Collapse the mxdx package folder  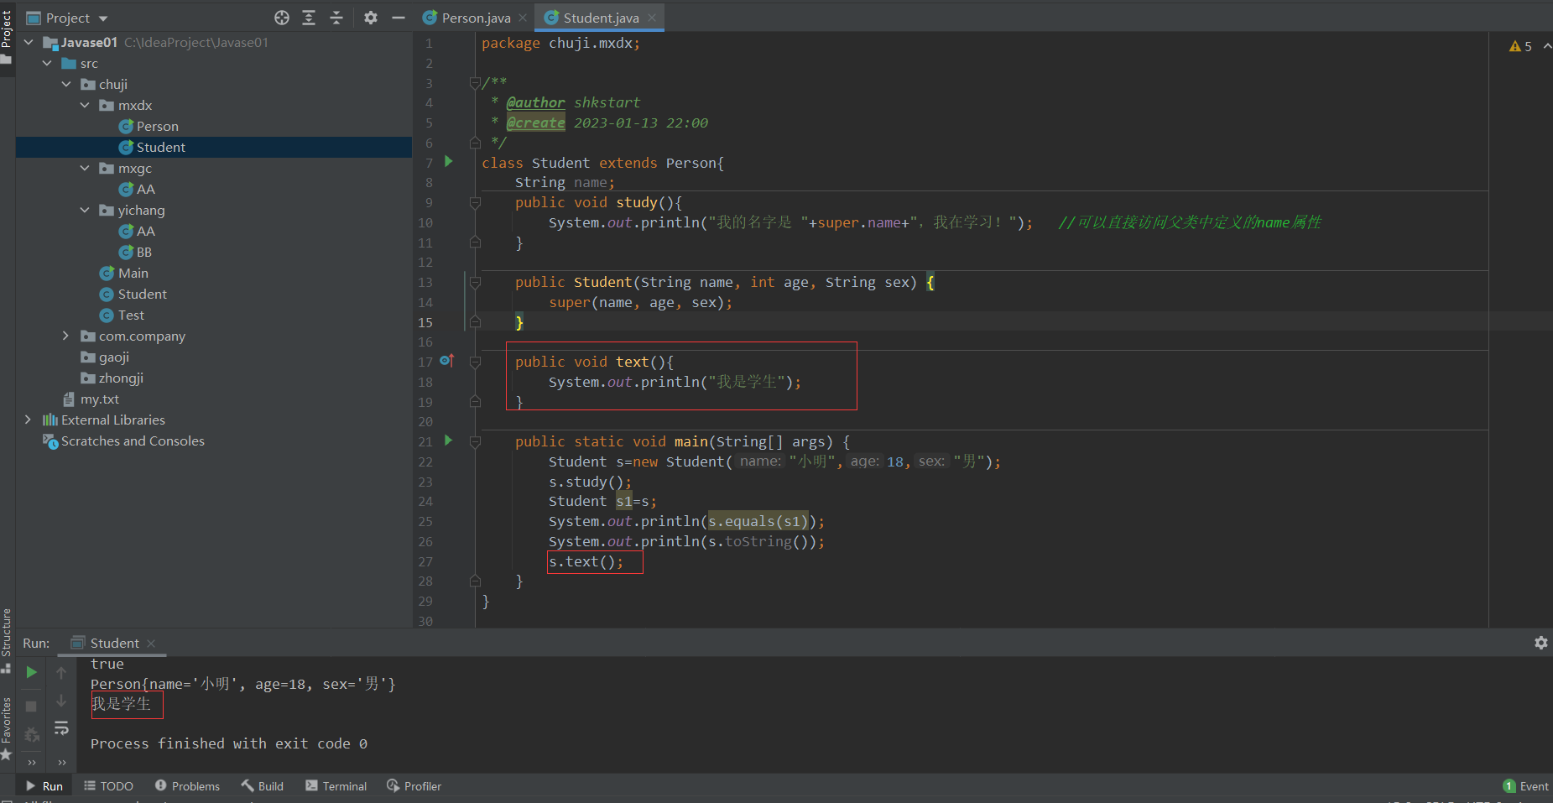pyautogui.click(x=85, y=105)
